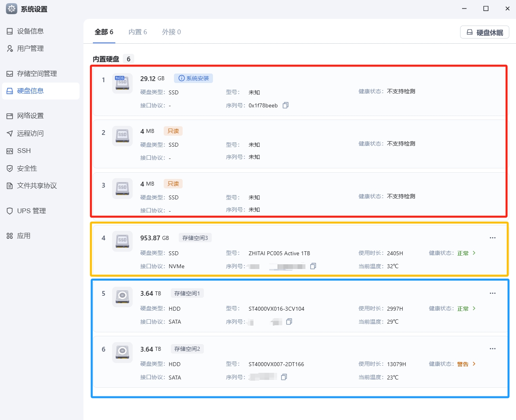
Task: Click the 存储空间2 tag on disk 6
Action: tap(187, 349)
